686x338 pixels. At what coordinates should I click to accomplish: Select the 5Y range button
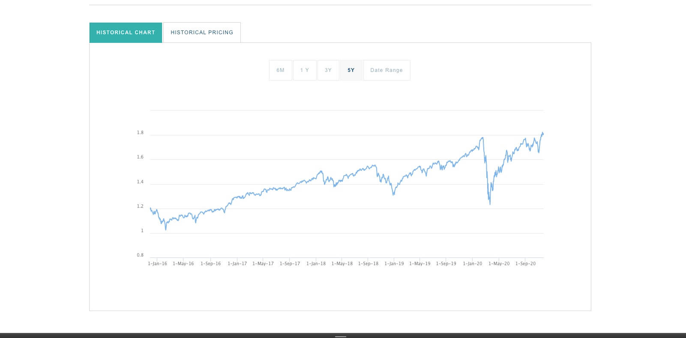pos(351,70)
